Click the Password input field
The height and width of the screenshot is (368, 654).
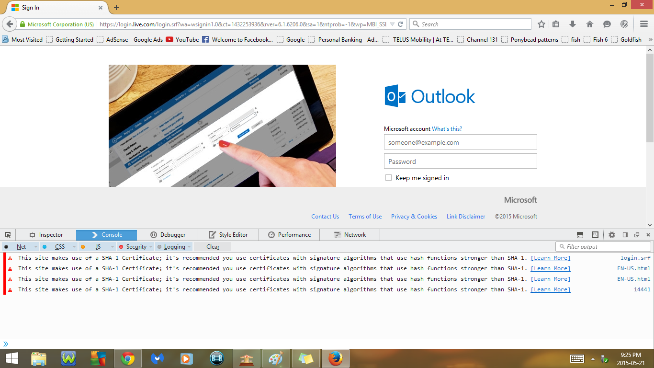point(461,161)
